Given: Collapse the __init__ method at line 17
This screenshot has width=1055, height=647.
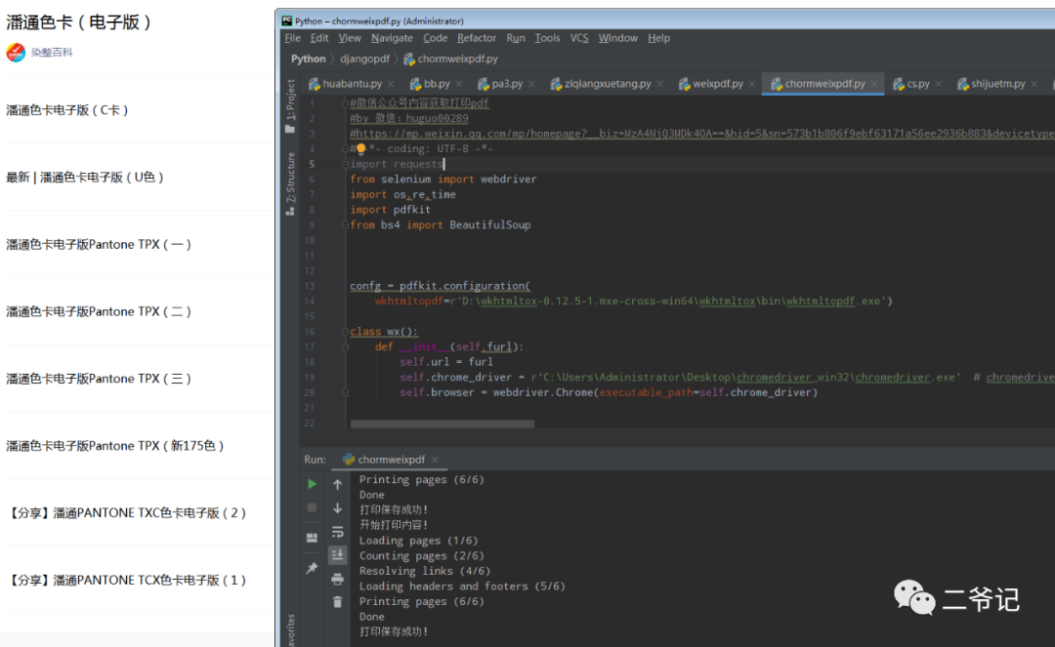Looking at the screenshot, I should click(x=345, y=346).
